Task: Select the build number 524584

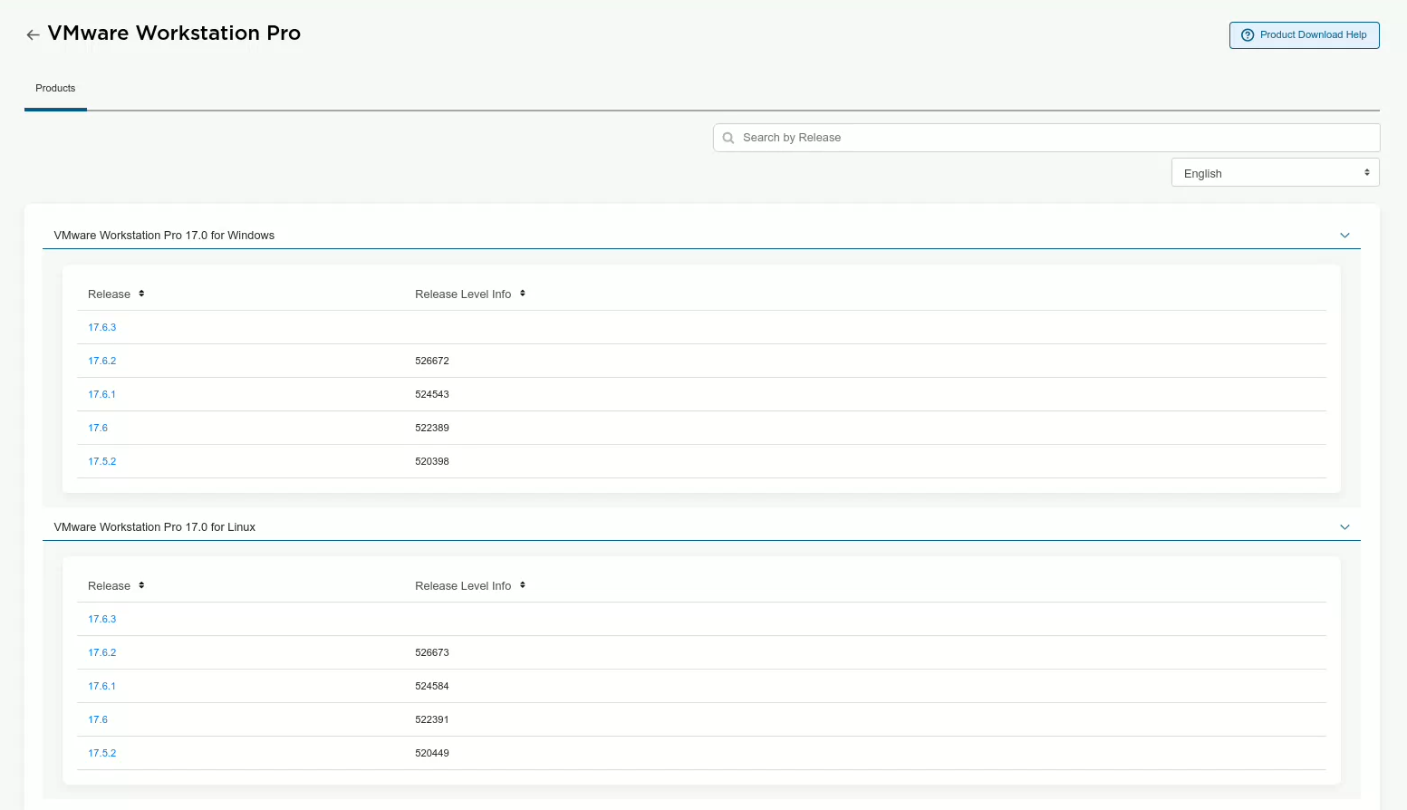Action: coord(432,686)
